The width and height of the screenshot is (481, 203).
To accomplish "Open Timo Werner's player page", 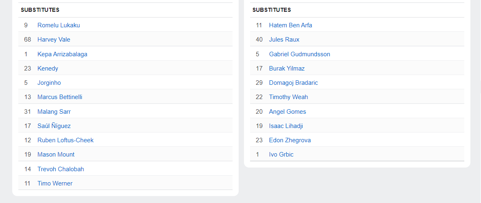I will [55, 183].
